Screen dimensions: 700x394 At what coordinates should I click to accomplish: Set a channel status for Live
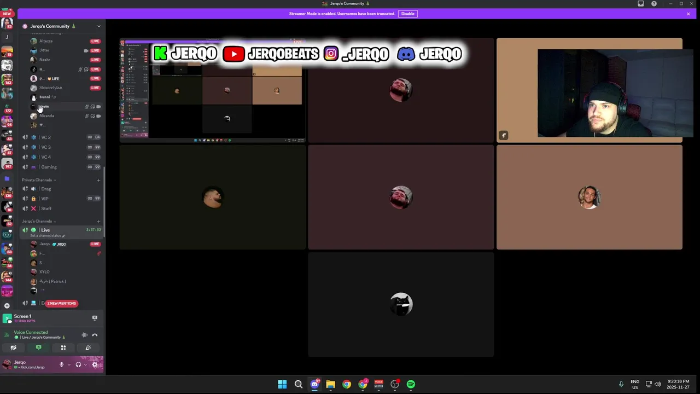47,236
